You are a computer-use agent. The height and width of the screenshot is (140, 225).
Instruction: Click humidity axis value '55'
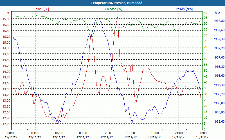pos(206,65)
